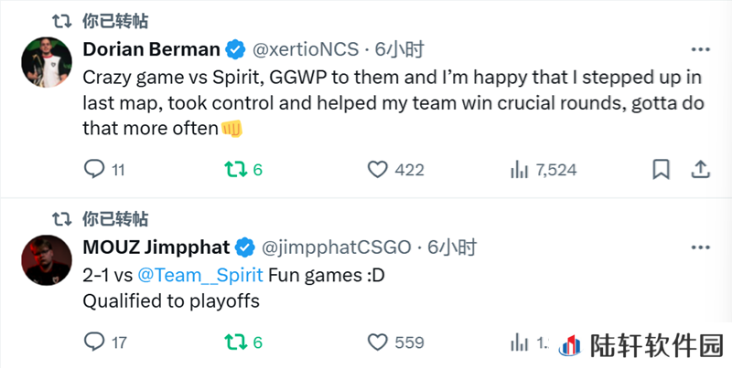Share Dorian Berman's tweet
Viewport: 732px width, 368px height.
point(701,169)
